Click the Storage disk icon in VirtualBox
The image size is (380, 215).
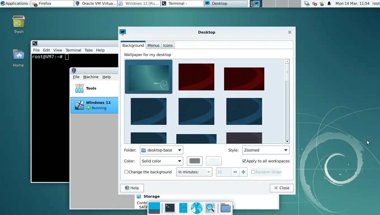(x=139, y=196)
